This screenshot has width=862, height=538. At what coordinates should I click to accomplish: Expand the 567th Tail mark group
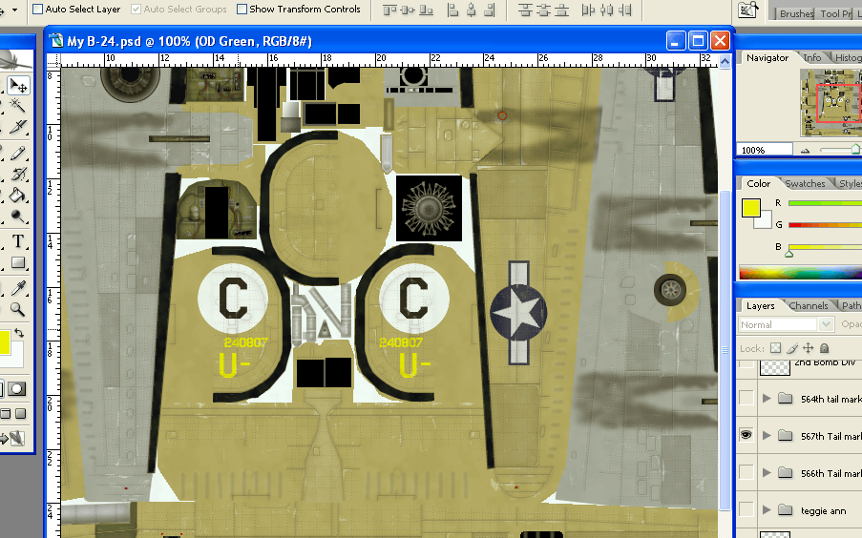767,435
